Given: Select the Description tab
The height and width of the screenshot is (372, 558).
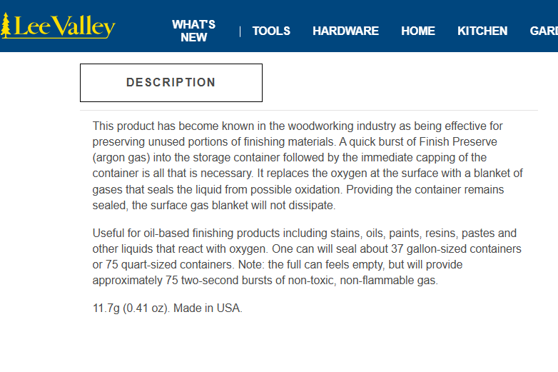Looking at the screenshot, I should (x=171, y=83).
